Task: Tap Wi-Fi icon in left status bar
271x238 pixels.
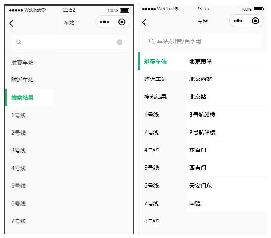Action: coord(43,10)
